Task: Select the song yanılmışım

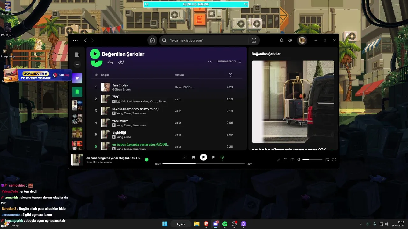Action: point(120,121)
